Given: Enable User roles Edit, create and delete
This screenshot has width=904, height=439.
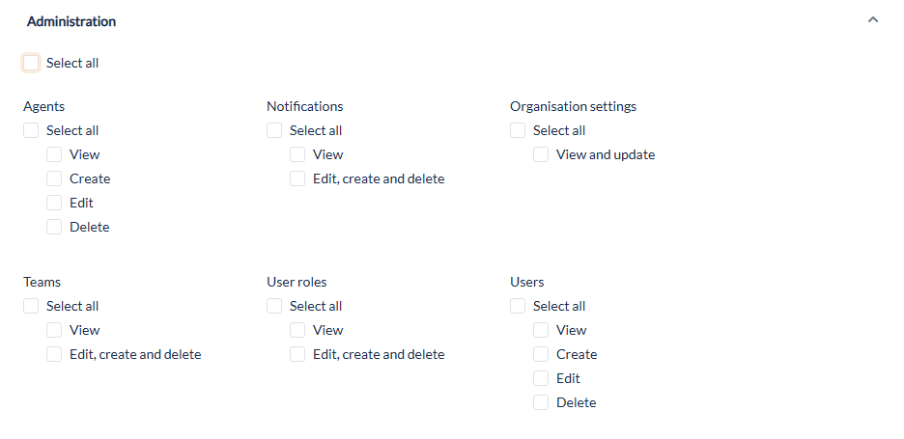Looking at the screenshot, I should coord(297,355).
